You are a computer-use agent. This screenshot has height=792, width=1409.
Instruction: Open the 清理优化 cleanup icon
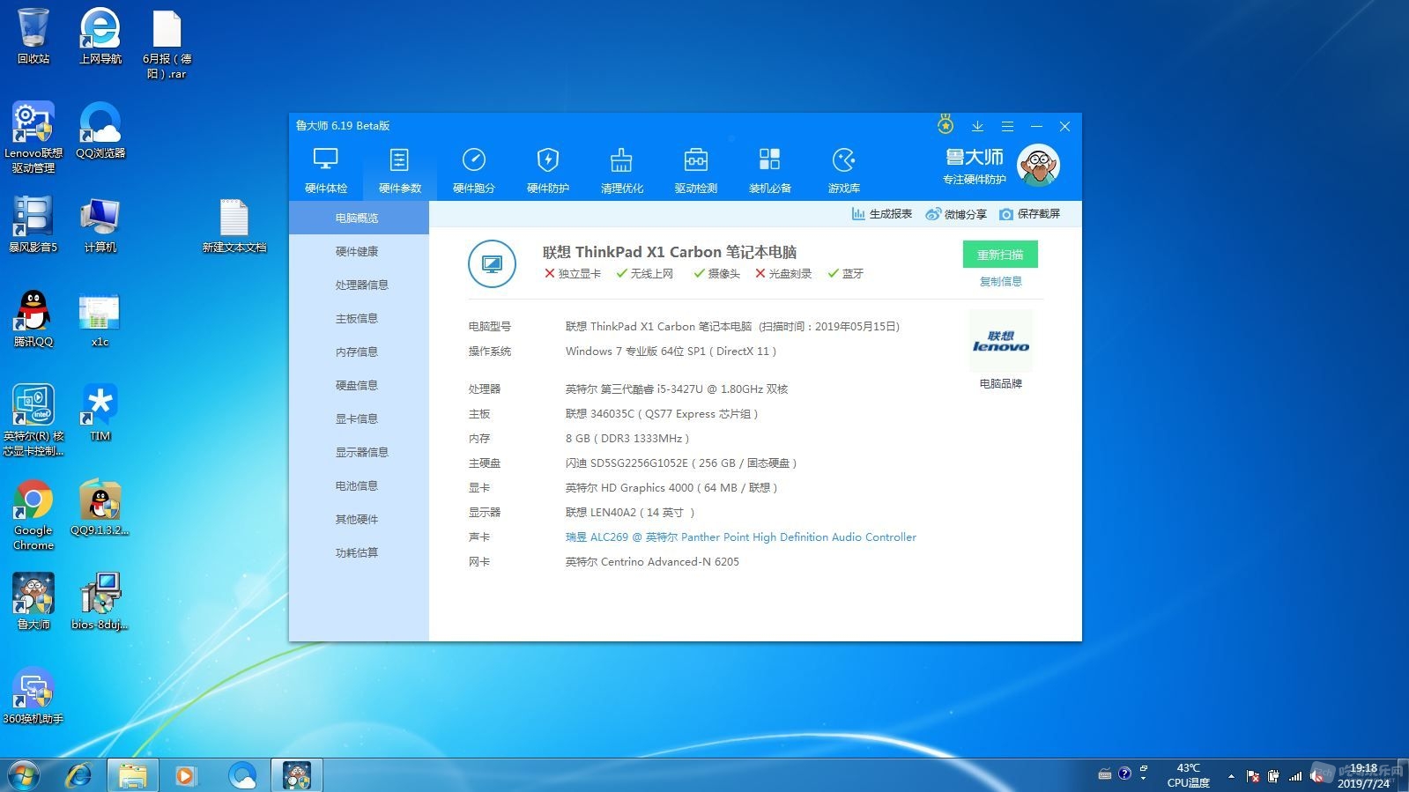tap(622, 170)
